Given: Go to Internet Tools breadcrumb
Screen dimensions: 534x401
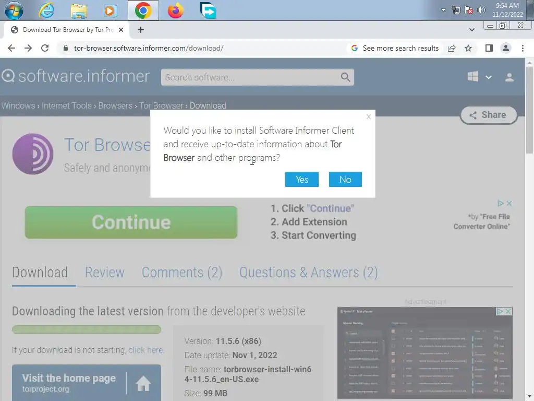Looking at the screenshot, I should [67, 105].
